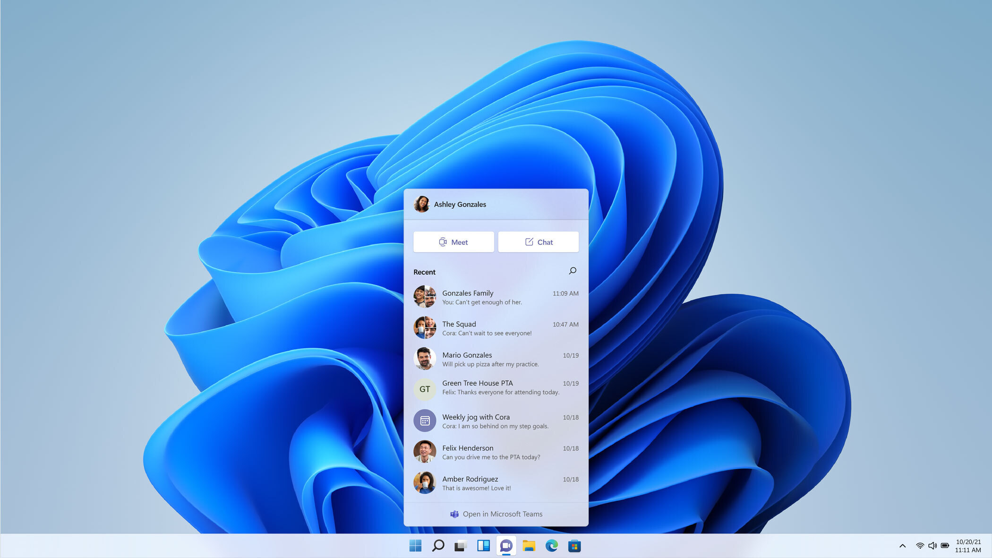This screenshot has height=558, width=992.
Task: Click the Meet button to start a video call
Action: [x=454, y=241]
